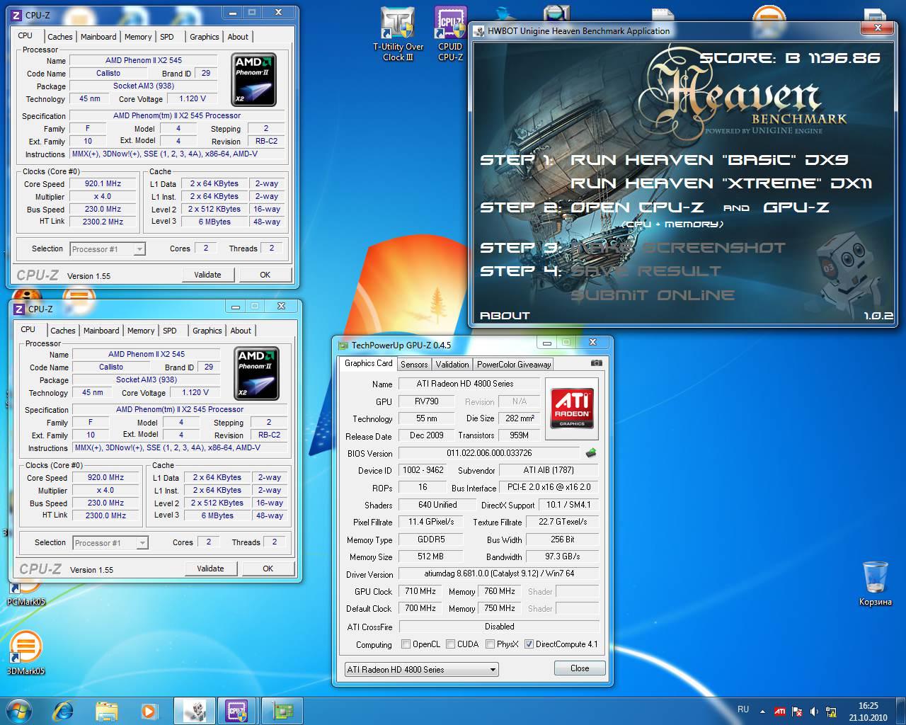906x725 pixels.
Task: Expand Processor #1 dropdown in bottom CPU-Z
Action: click(142, 543)
